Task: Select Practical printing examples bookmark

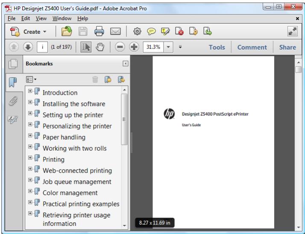Action: point(81,204)
